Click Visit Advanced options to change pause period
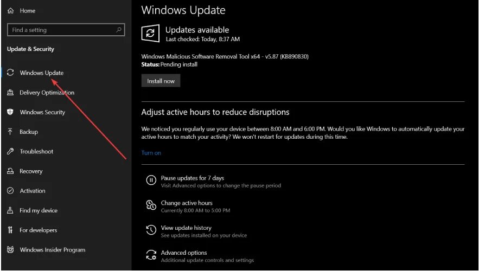The image size is (479, 271). [x=221, y=185]
